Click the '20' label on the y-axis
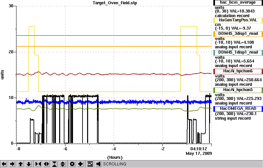Image resolution: width=263 pixels, height=168 pixels. [x=11, y=52]
